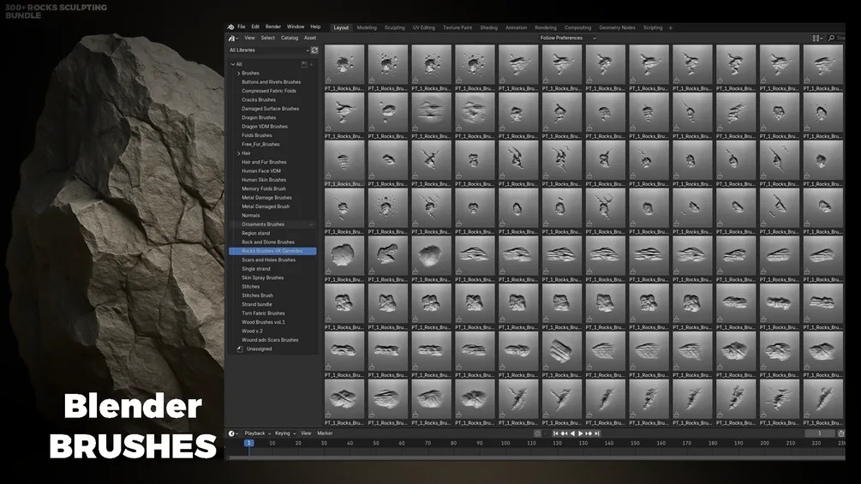Select the Torn Fabric Brushes catalog
The image size is (861, 484).
coord(264,314)
